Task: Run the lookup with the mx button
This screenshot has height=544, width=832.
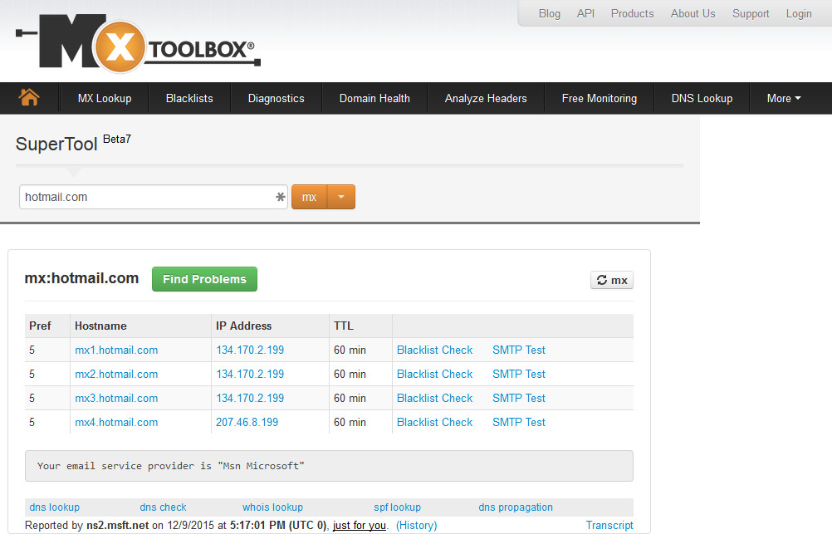Action: coord(309,197)
